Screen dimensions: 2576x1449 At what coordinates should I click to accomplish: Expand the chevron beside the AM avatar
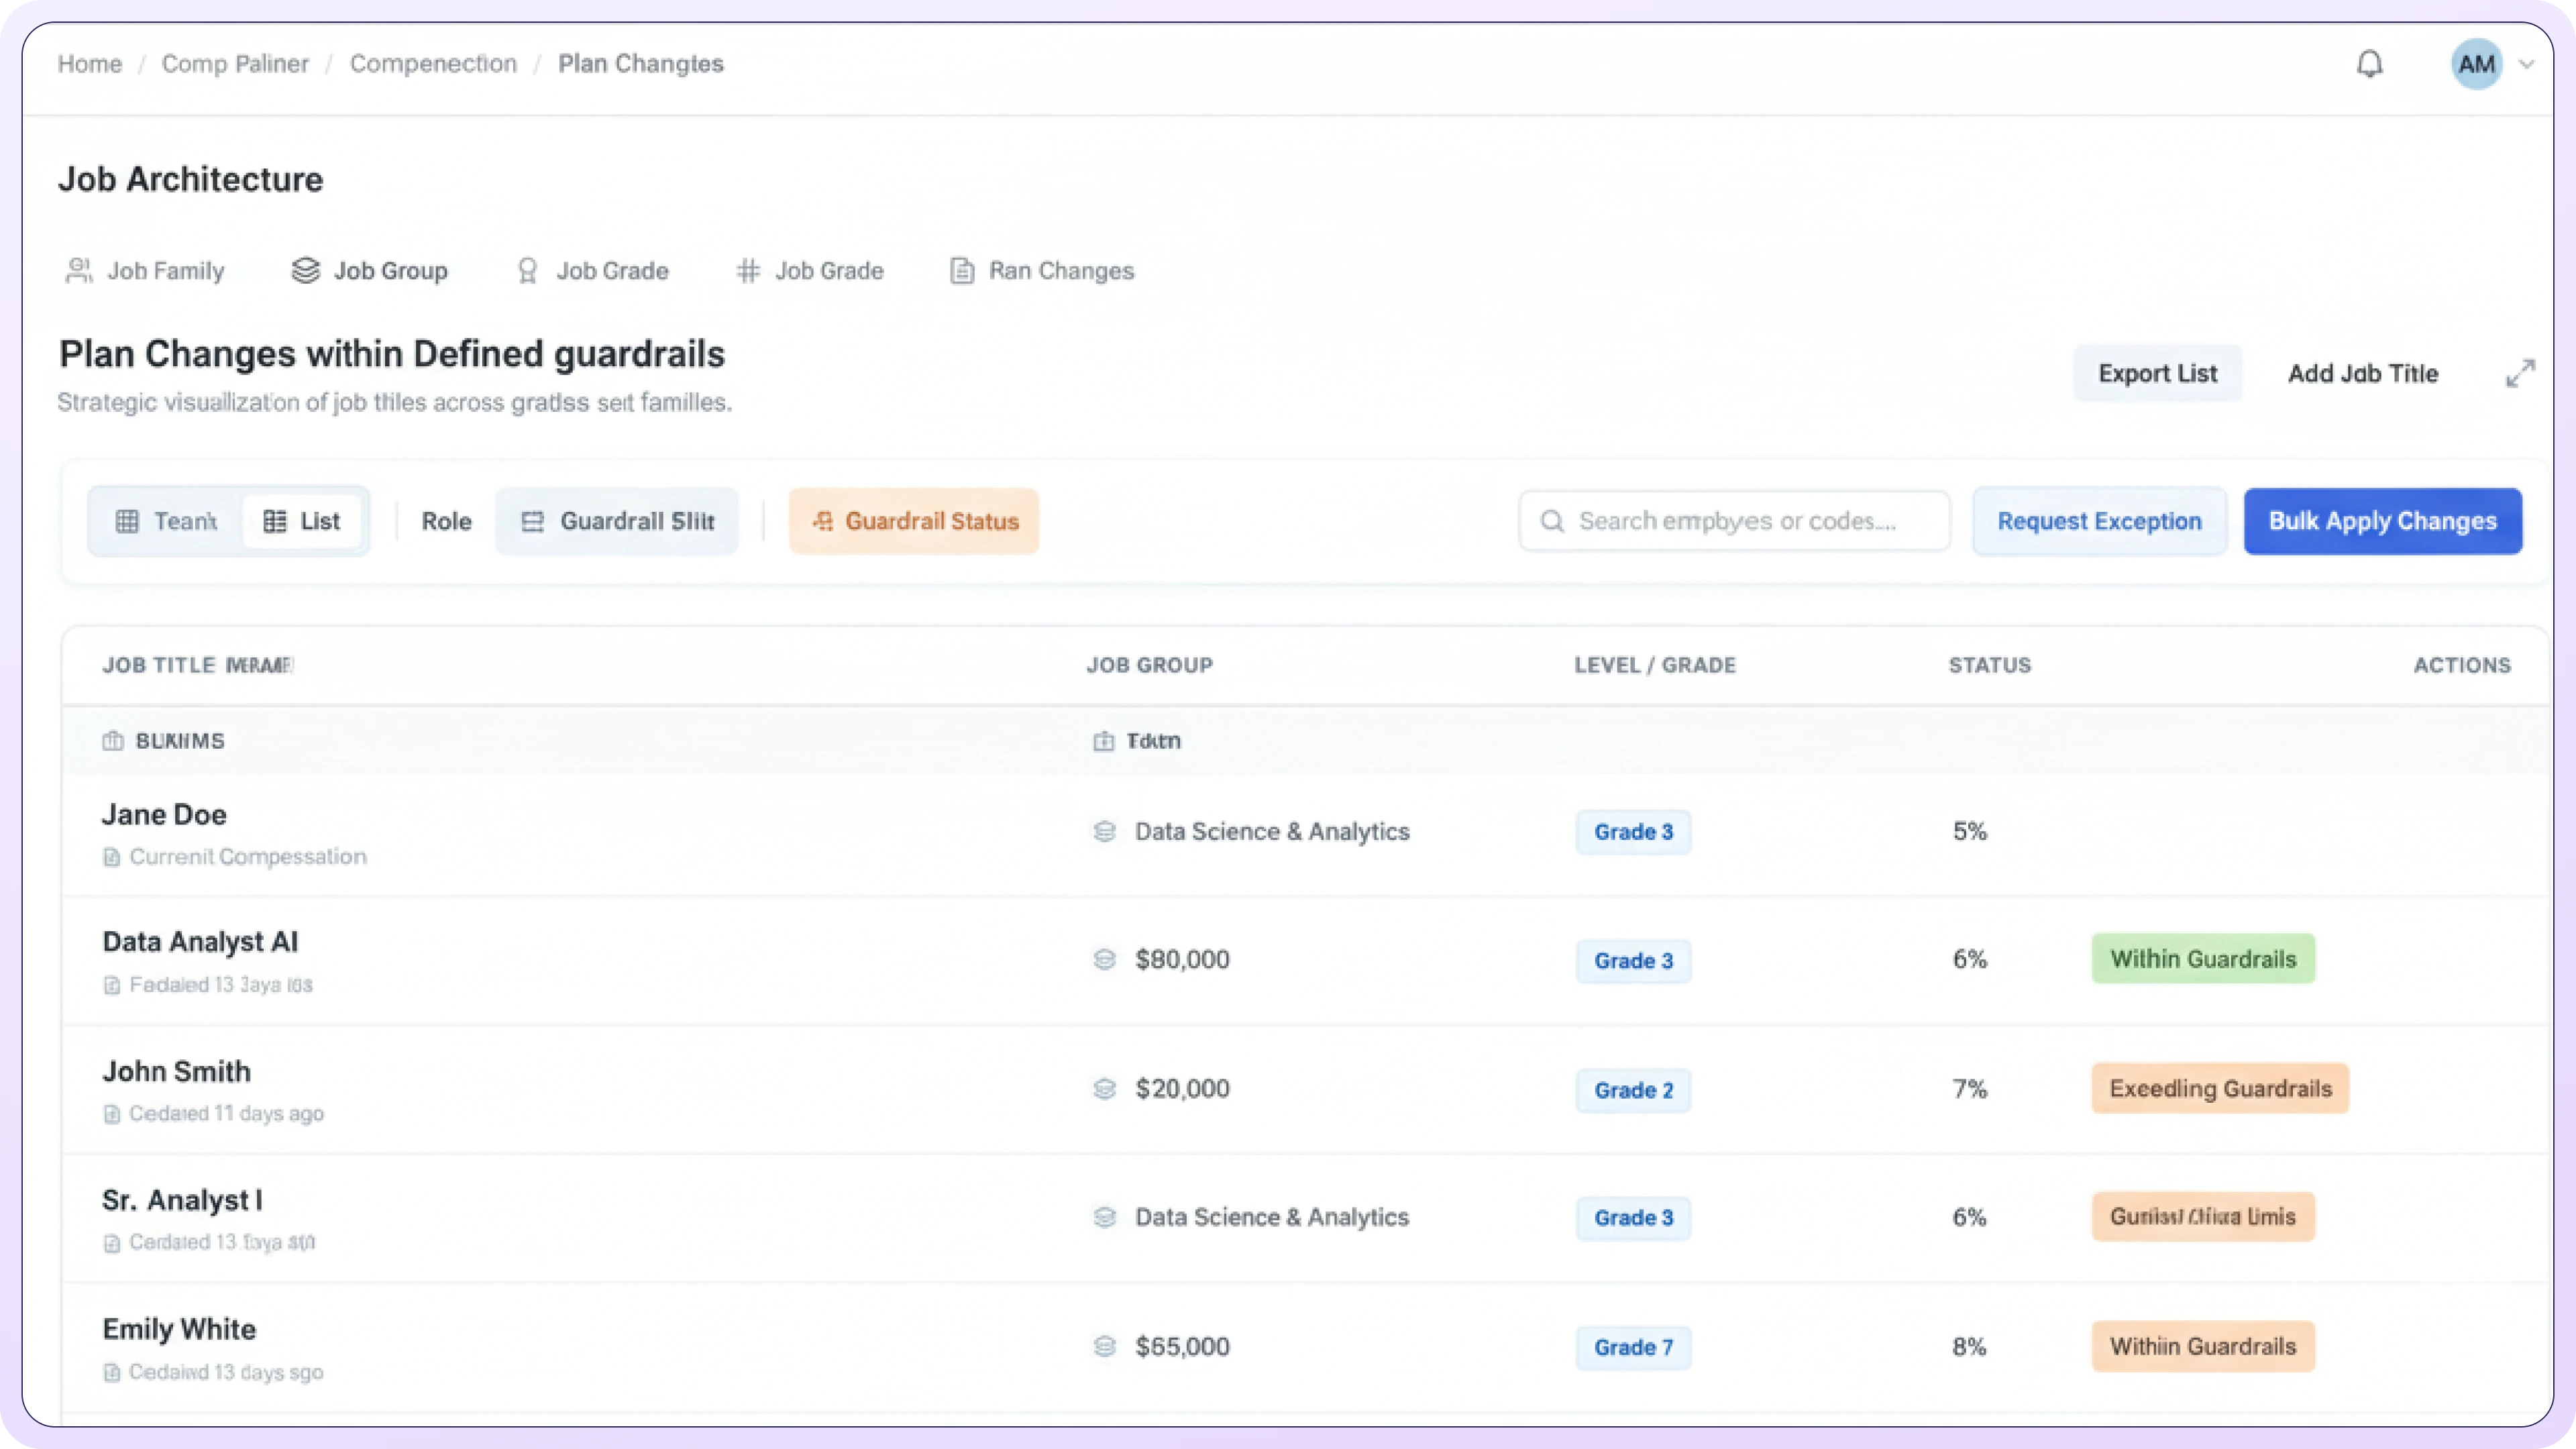pos(2527,64)
